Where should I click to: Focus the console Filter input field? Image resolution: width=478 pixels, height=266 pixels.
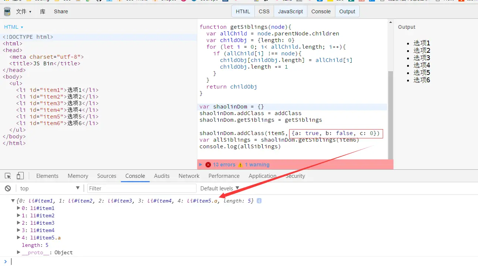[x=142, y=189]
